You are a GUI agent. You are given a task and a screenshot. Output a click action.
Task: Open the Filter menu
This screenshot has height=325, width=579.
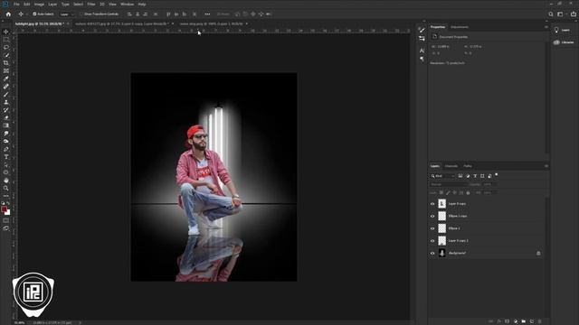point(91,4)
